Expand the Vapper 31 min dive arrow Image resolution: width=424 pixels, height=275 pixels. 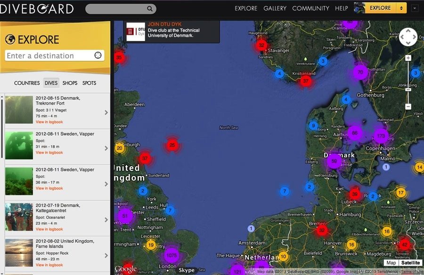click(106, 148)
